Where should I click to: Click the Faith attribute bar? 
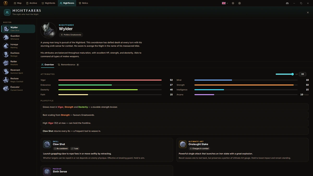pyautogui.click(x=110, y=95)
